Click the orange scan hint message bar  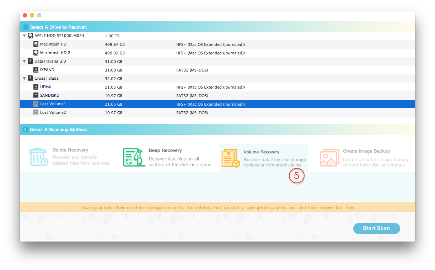point(217,207)
